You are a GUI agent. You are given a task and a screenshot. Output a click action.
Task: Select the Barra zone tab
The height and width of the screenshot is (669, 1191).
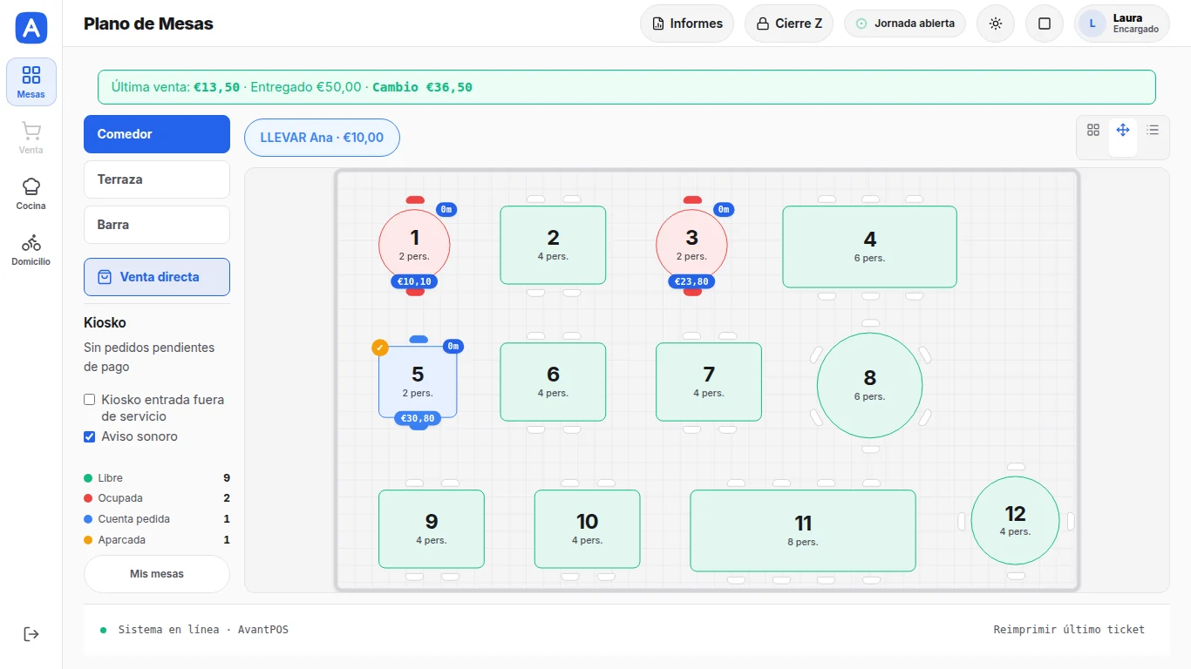coord(157,225)
